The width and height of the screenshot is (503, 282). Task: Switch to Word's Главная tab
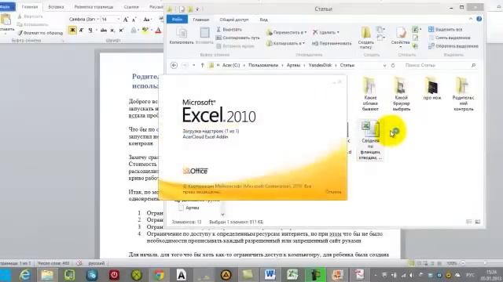[30, 7]
